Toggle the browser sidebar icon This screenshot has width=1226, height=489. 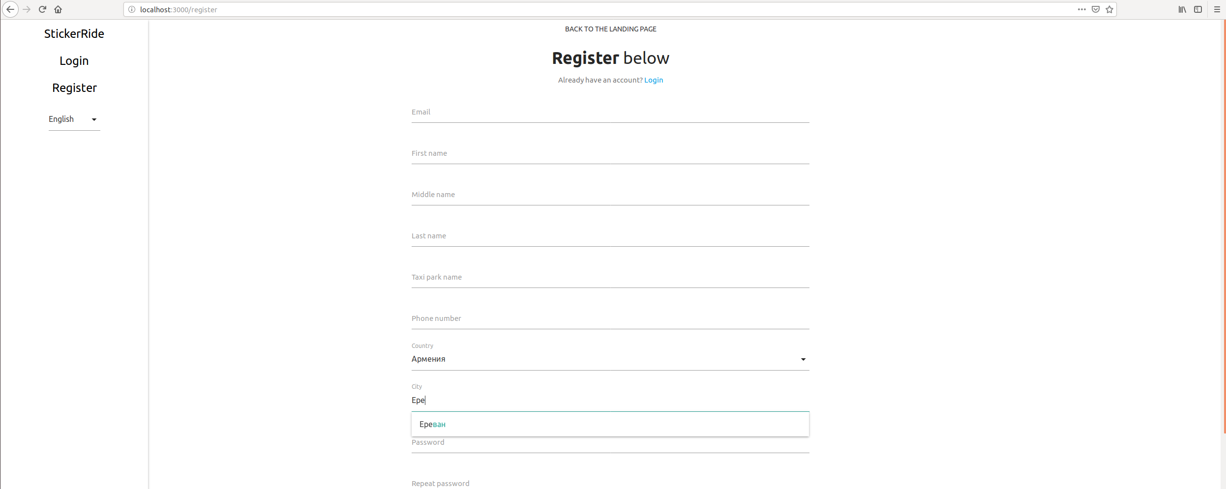1198,9
